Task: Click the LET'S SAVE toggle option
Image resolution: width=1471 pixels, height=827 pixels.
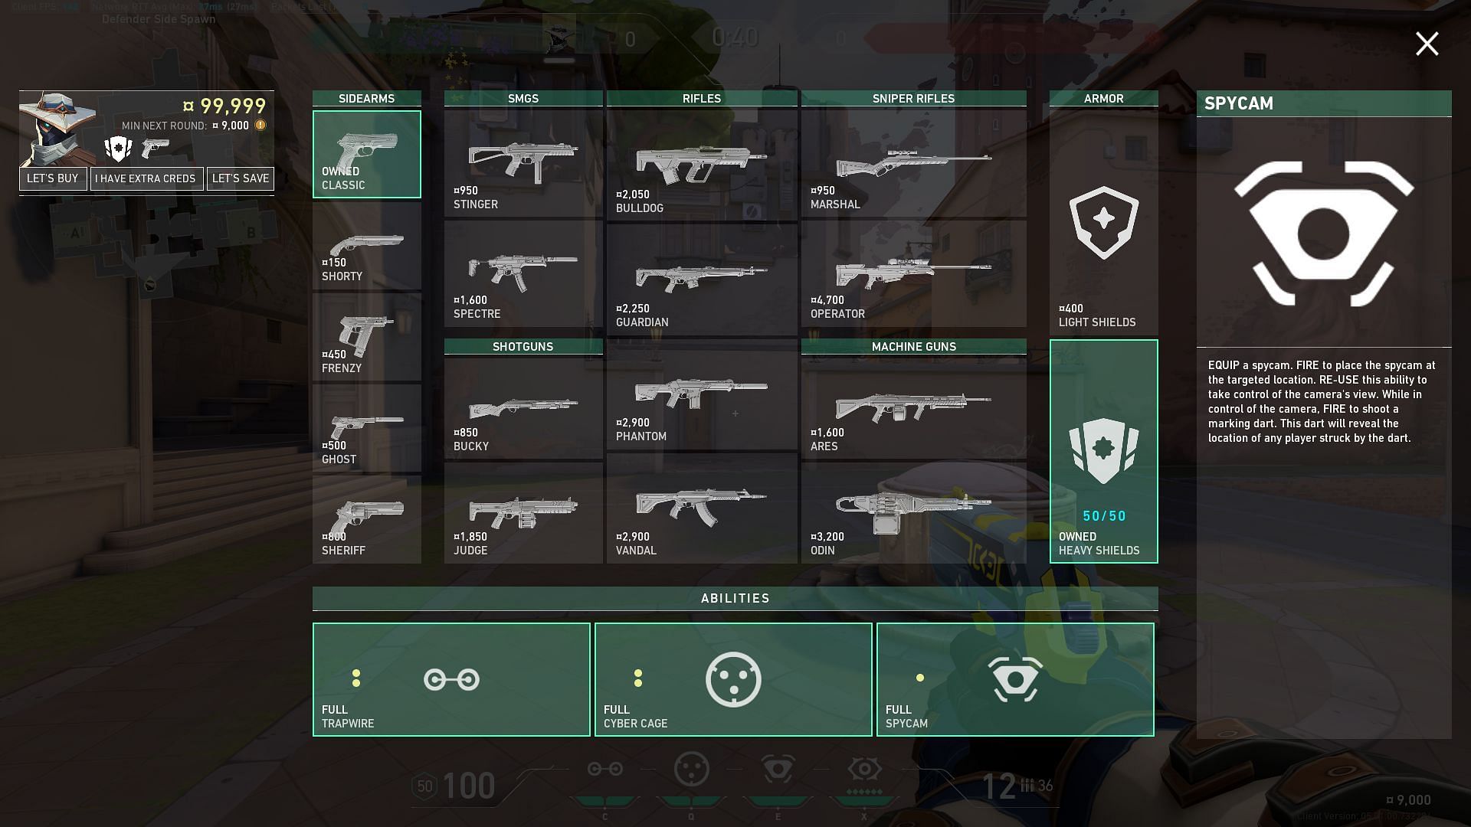Action: 241,178
